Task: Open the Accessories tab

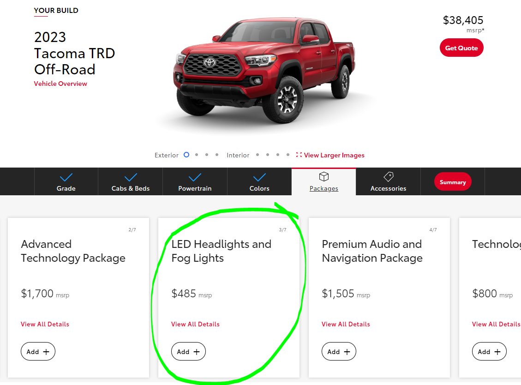Action: point(389,181)
